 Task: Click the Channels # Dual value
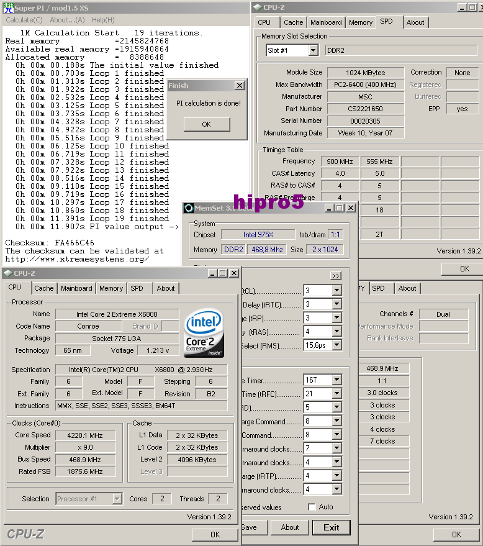(443, 314)
